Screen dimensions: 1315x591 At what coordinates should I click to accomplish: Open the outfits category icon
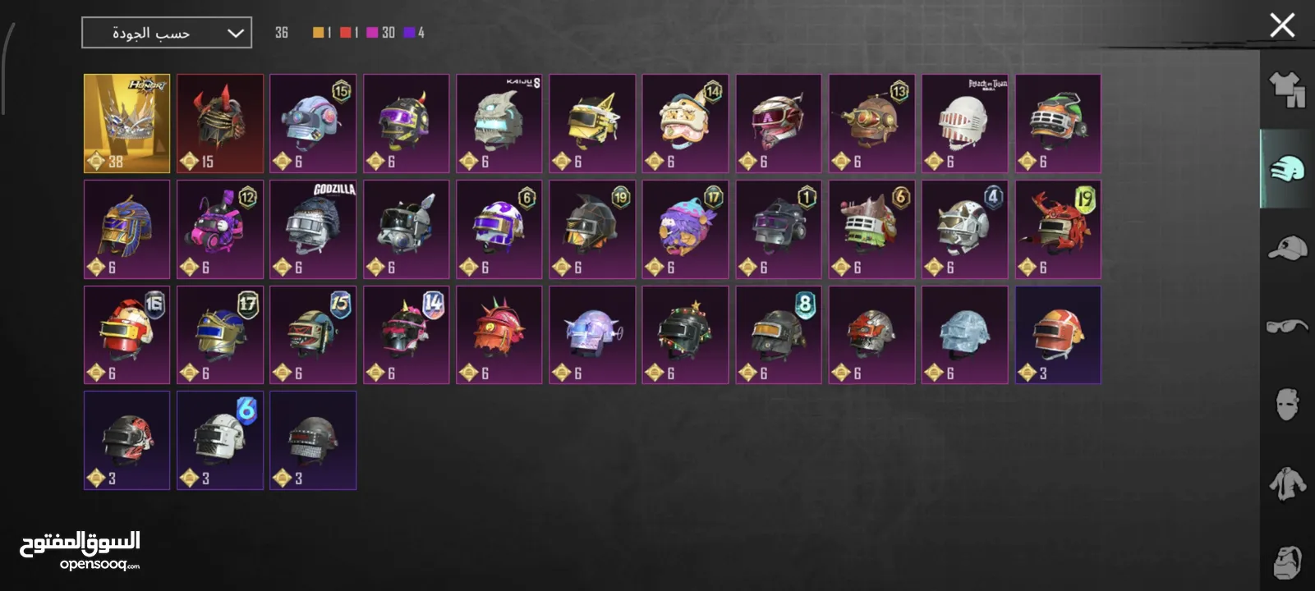pos(1287,90)
